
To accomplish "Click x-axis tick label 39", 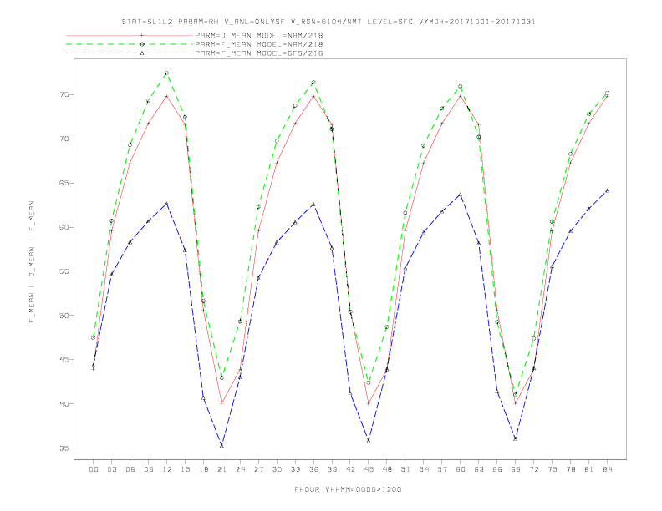I will 332,469.
